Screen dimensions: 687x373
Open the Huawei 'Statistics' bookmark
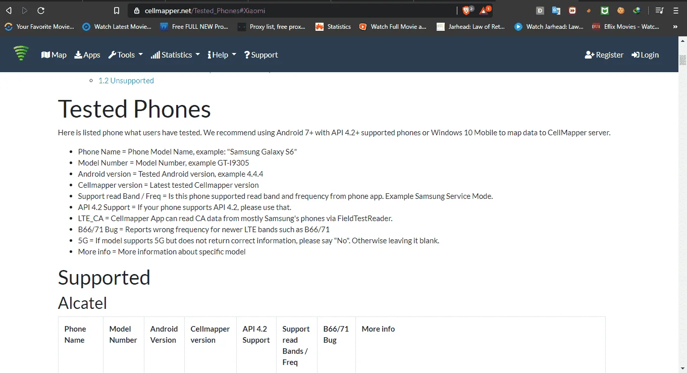point(333,27)
